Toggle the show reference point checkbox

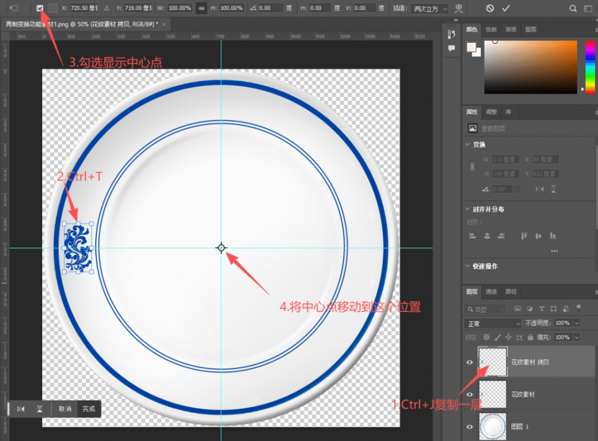tap(40, 8)
